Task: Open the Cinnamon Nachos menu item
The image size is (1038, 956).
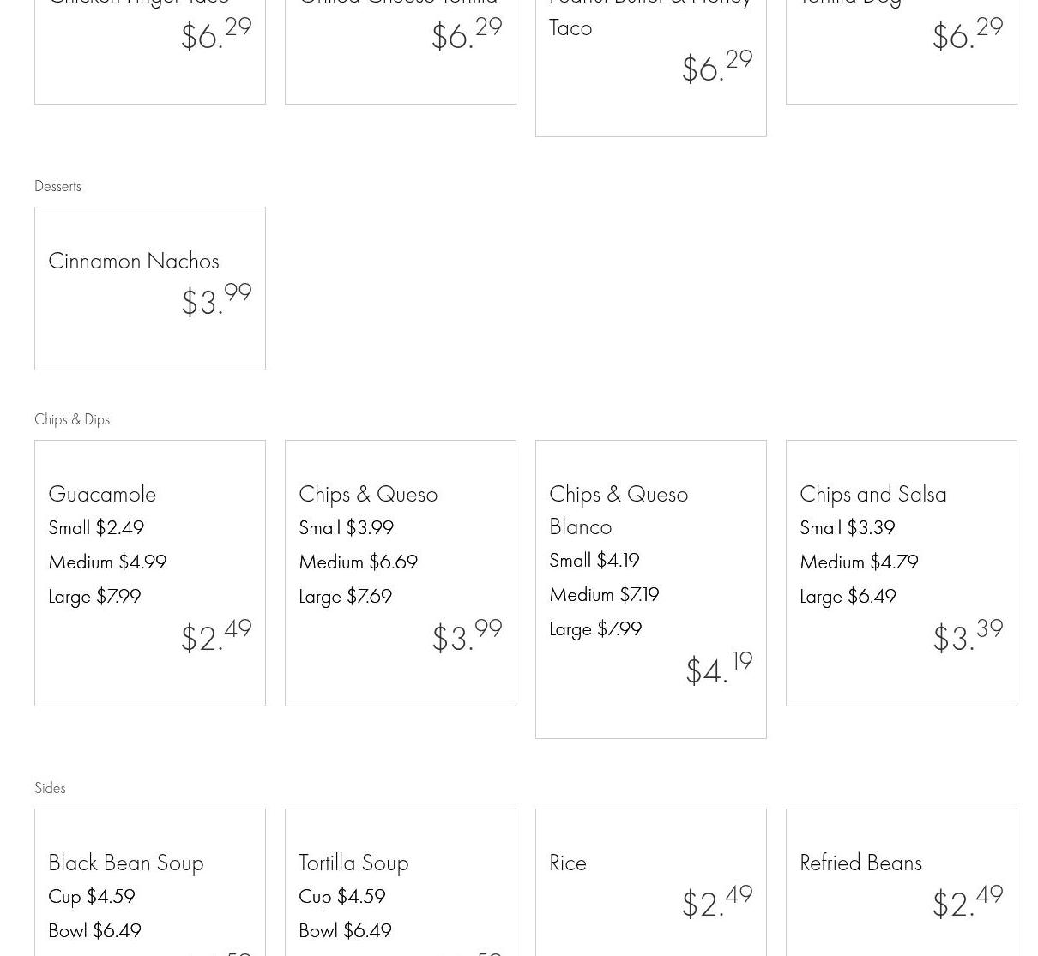Action: pyautogui.click(x=134, y=261)
